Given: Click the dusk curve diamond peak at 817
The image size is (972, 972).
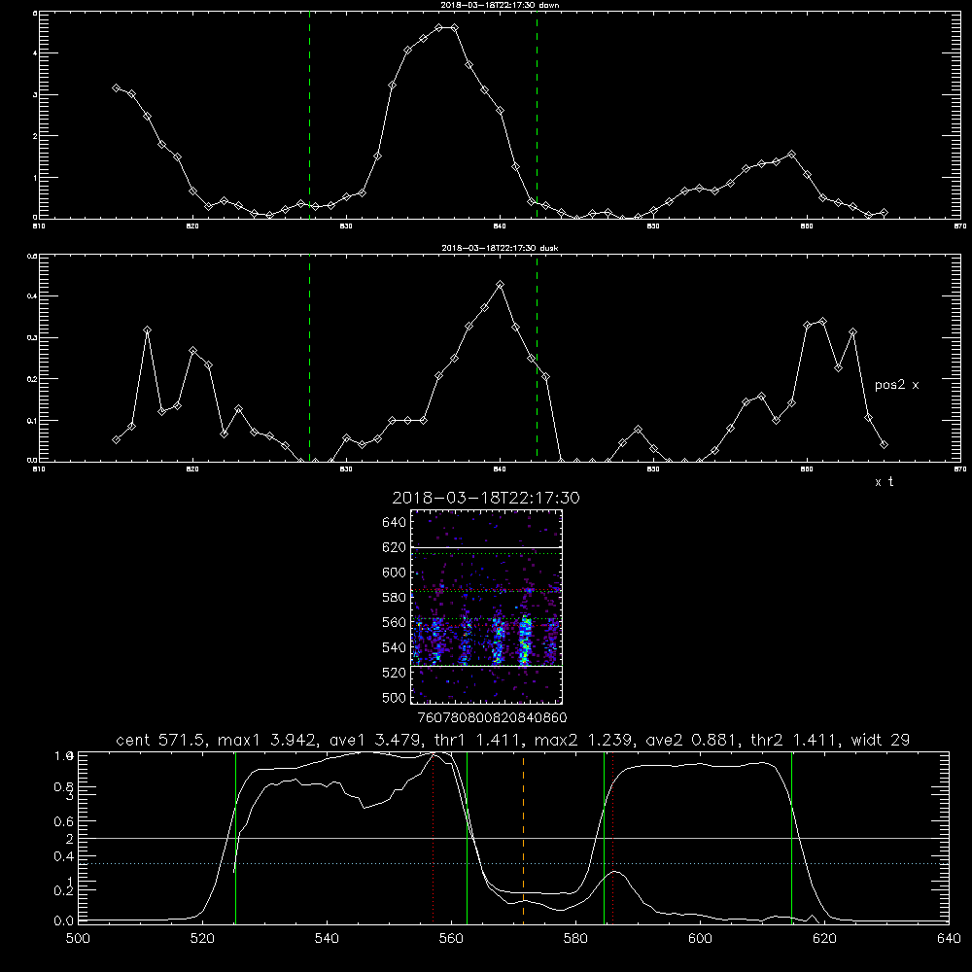Looking at the screenshot, I should coord(147,330).
